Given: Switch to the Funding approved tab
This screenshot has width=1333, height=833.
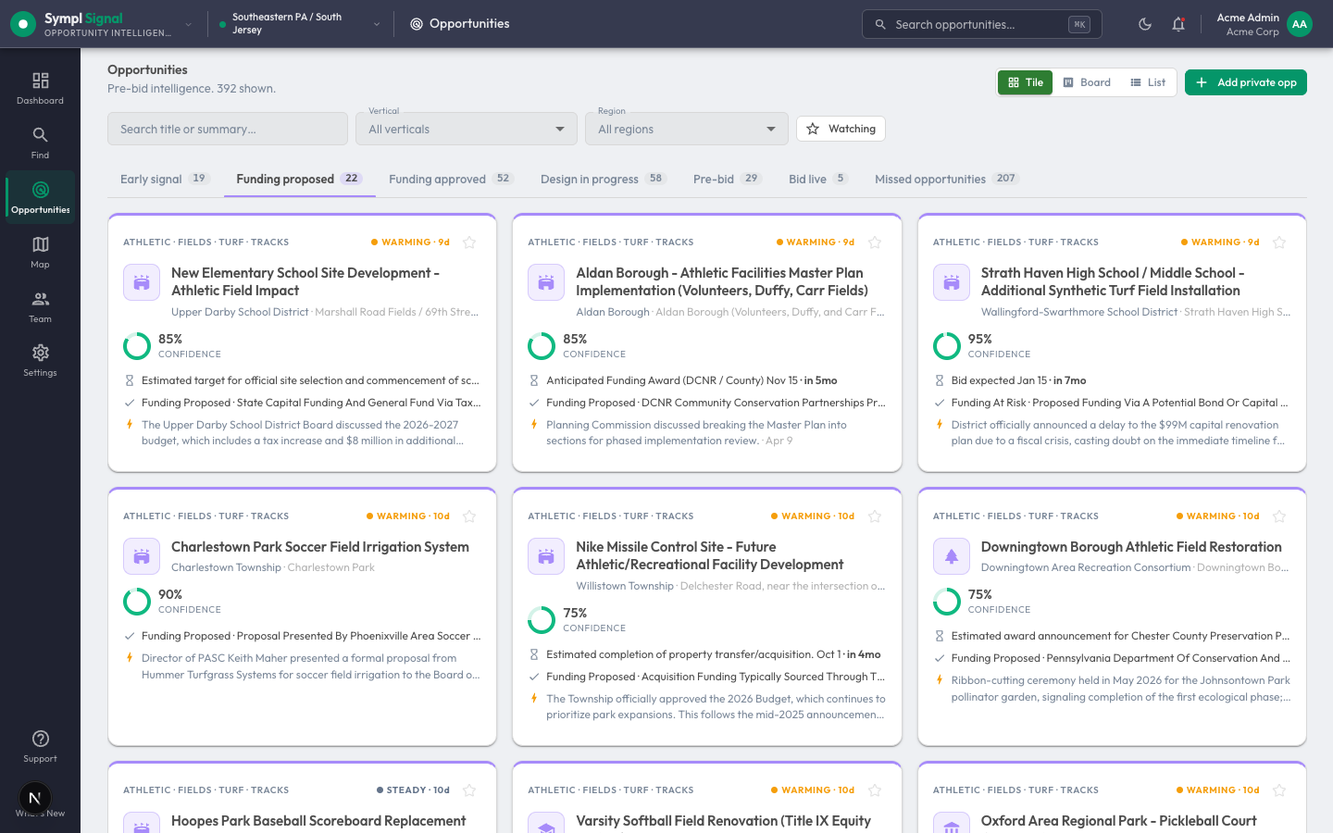Looking at the screenshot, I should [450, 179].
